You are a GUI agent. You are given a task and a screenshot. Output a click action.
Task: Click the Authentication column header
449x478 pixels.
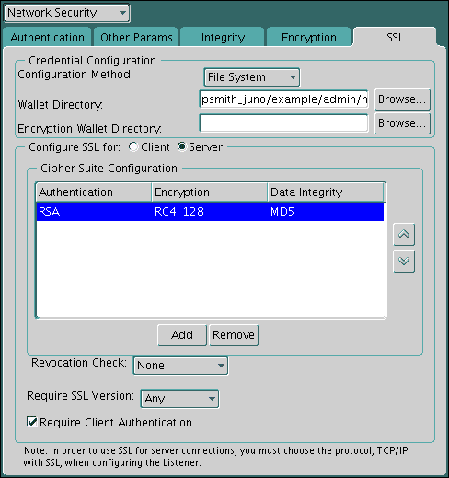pyautogui.click(x=94, y=192)
